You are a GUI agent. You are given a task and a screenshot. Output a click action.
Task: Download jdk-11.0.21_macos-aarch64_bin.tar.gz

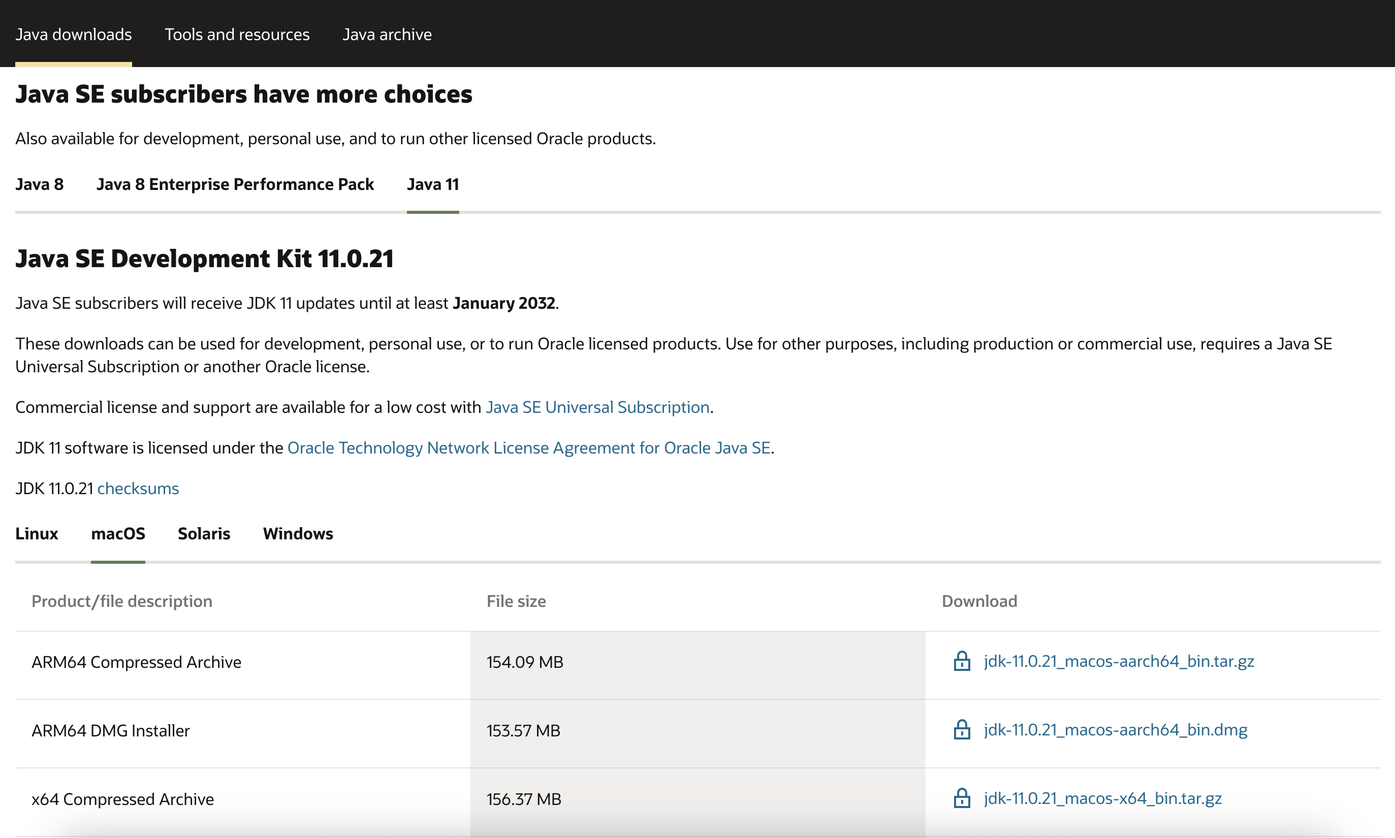pos(1118,661)
